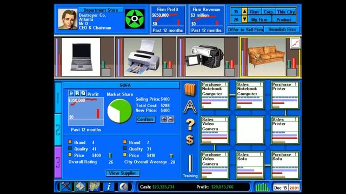Click the Profit $20,873,766 readout
Screen dimensions: 346x194
[215, 187]
